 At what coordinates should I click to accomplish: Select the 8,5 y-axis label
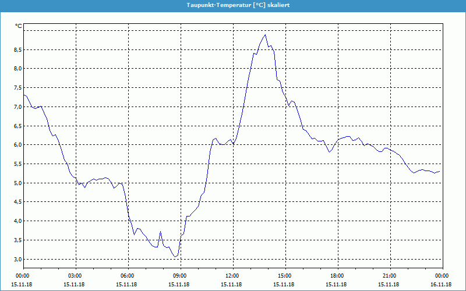pyautogui.click(x=17, y=49)
